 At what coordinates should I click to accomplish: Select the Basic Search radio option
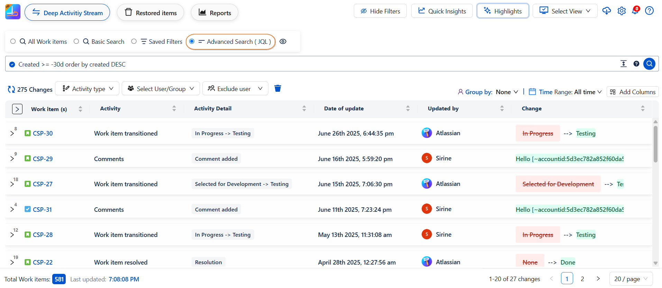76,41
